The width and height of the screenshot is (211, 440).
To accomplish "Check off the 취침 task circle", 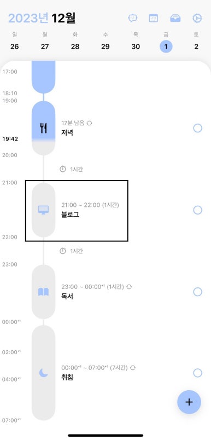I will (x=197, y=373).
